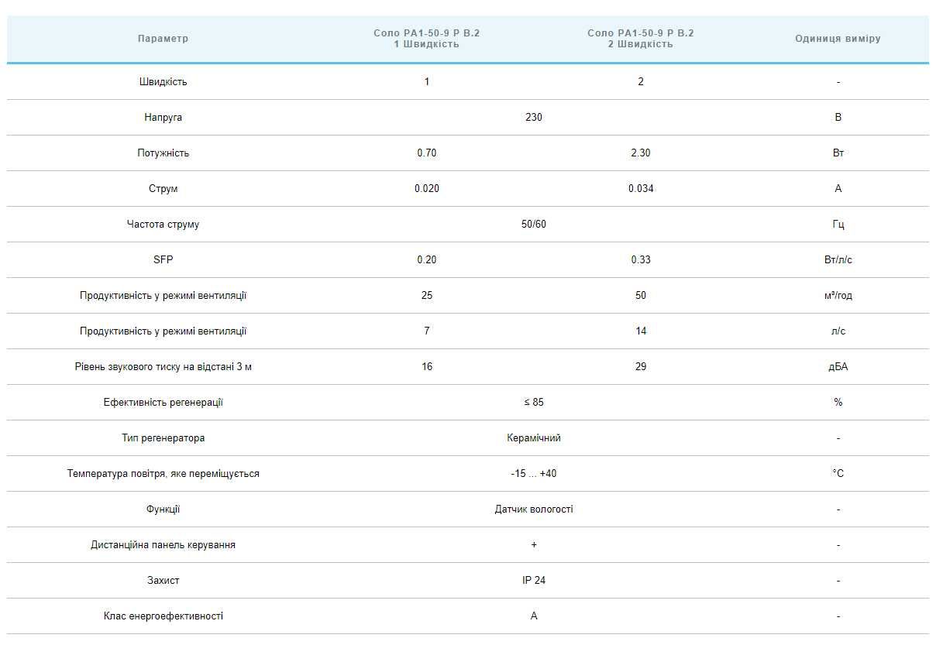
Task: Select SFP value "0.33"
Action: point(641,260)
